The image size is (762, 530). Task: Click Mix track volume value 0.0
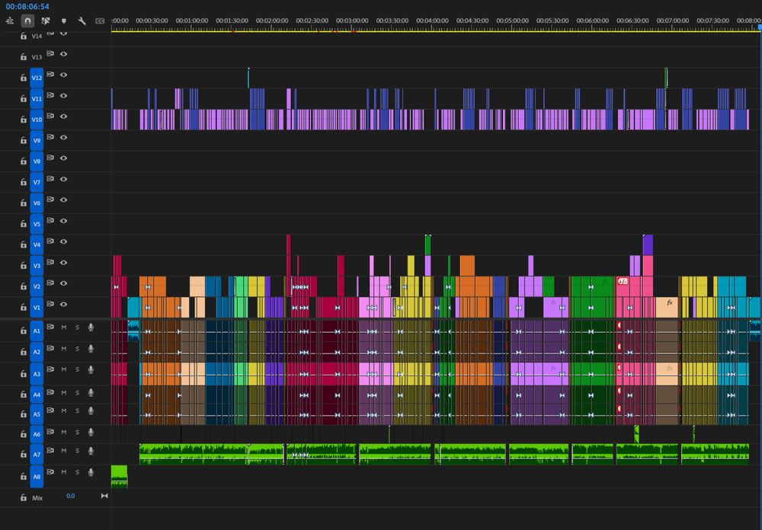tap(70, 496)
